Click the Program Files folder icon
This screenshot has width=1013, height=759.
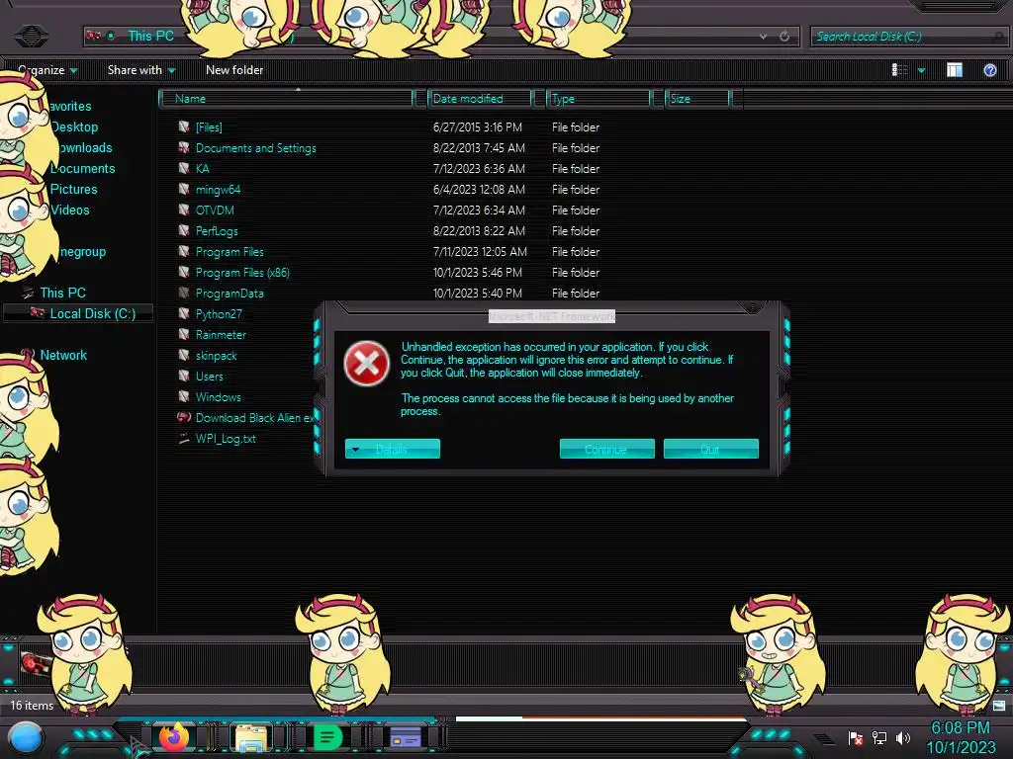coord(184,251)
